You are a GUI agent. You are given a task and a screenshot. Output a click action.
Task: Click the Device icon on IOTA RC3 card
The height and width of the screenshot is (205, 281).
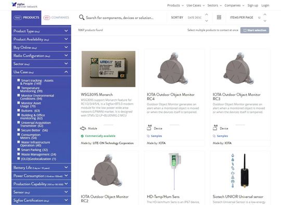[x=215, y=128]
